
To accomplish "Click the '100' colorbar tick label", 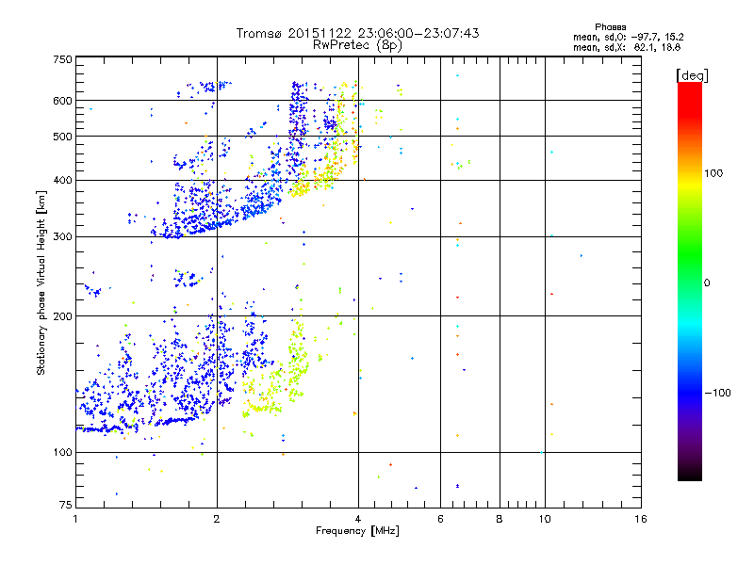I will coord(713,173).
